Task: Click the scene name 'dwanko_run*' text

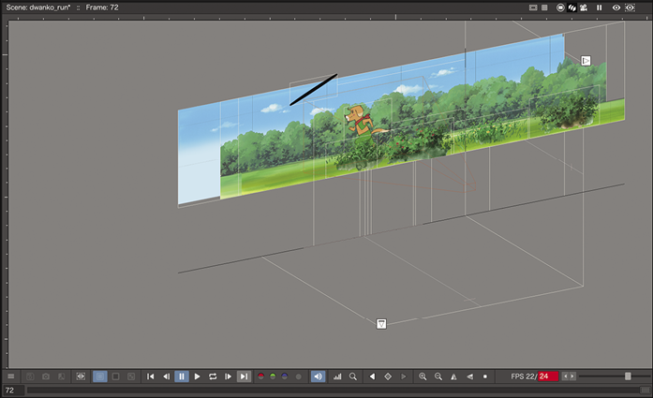Action: point(50,7)
